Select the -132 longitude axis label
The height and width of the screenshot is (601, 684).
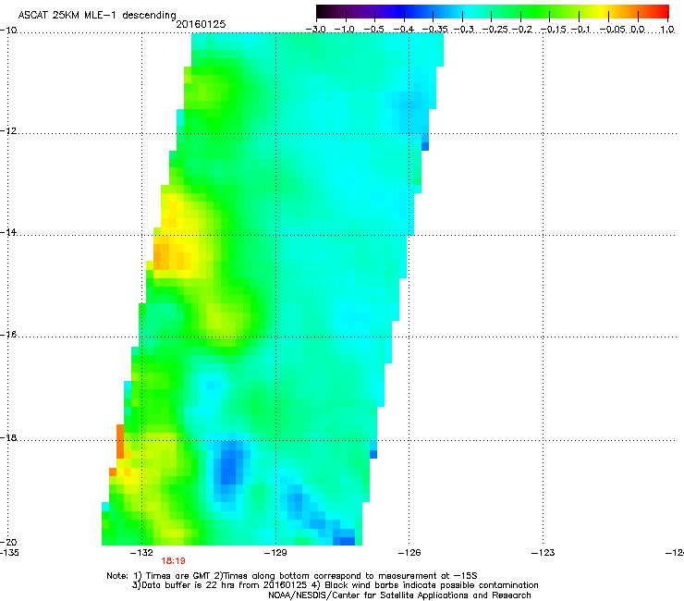click(141, 552)
